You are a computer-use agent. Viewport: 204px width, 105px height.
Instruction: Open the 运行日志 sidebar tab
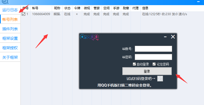tap(10, 10)
